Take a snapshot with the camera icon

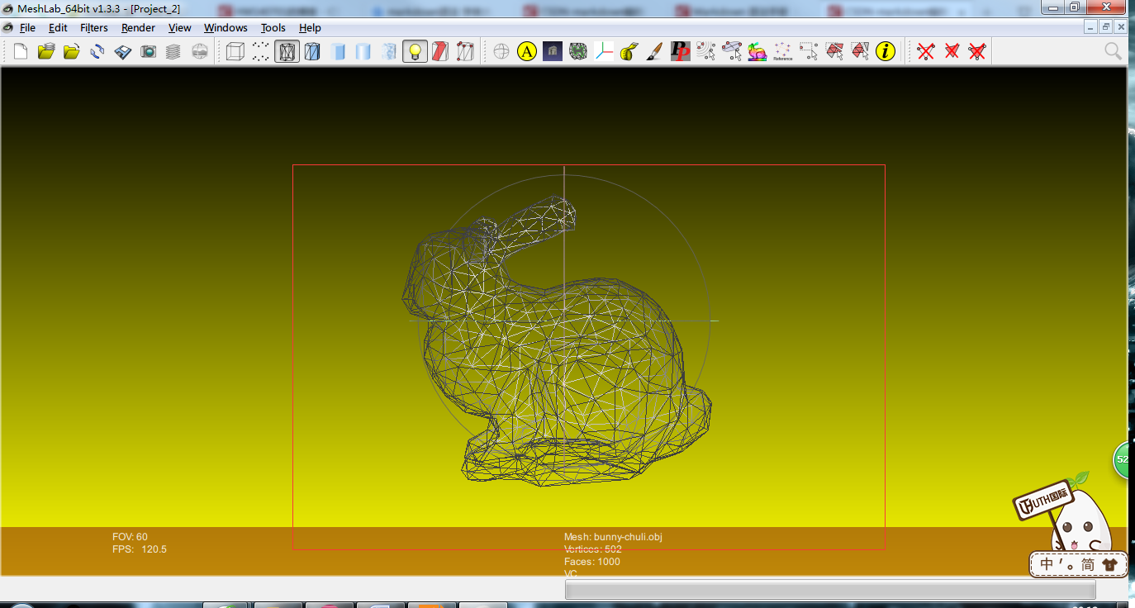tap(149, 52)
